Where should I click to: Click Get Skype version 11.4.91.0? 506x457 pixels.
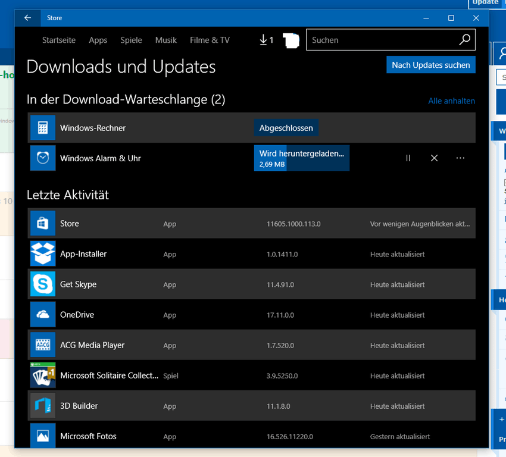[280, 285]
